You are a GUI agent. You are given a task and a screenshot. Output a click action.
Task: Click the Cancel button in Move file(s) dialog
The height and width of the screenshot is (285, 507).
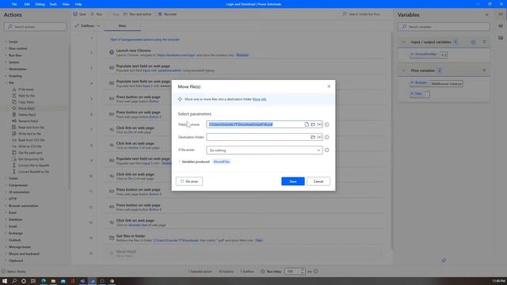[318, 181]
